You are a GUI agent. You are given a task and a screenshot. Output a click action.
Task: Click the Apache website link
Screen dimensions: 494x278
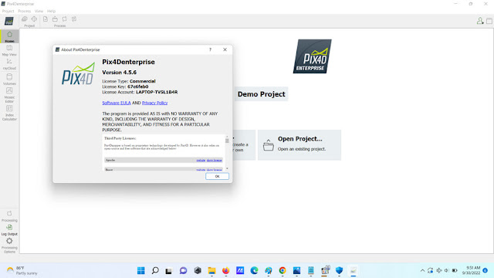[201, 160]
